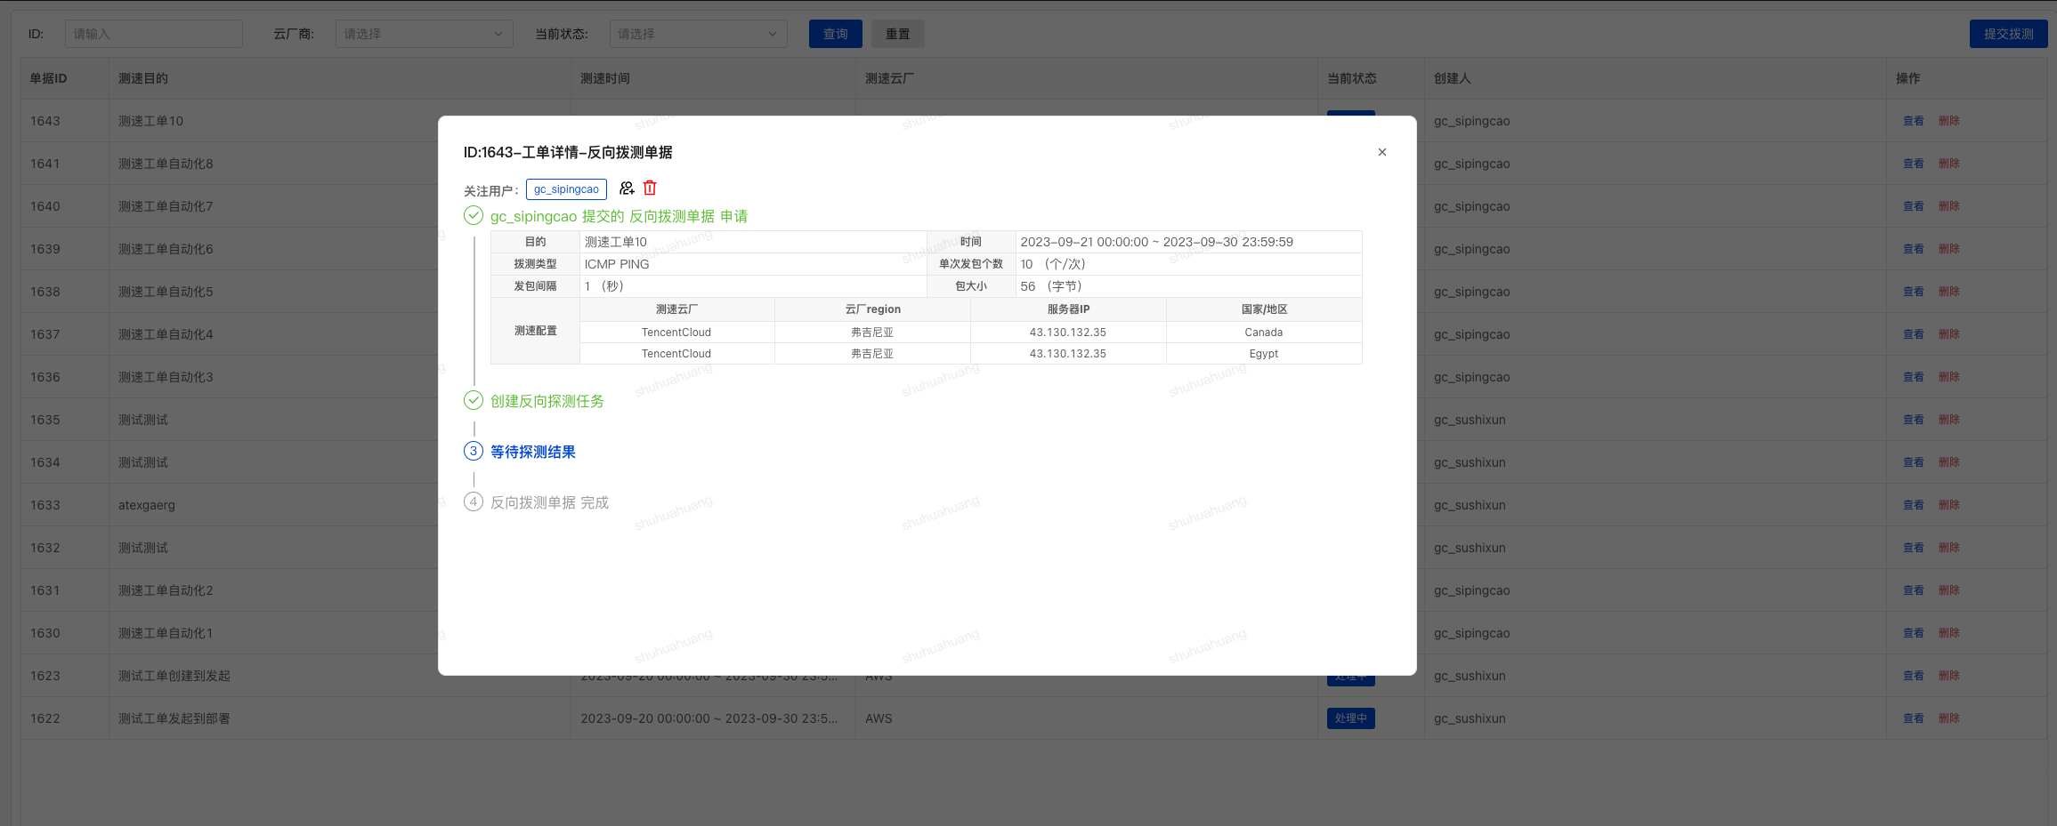Click ICMP PING probe type value
Image resolution: width=2057 pixels, height=826 pixels.
pyautogui.click(x=617, y=264)
